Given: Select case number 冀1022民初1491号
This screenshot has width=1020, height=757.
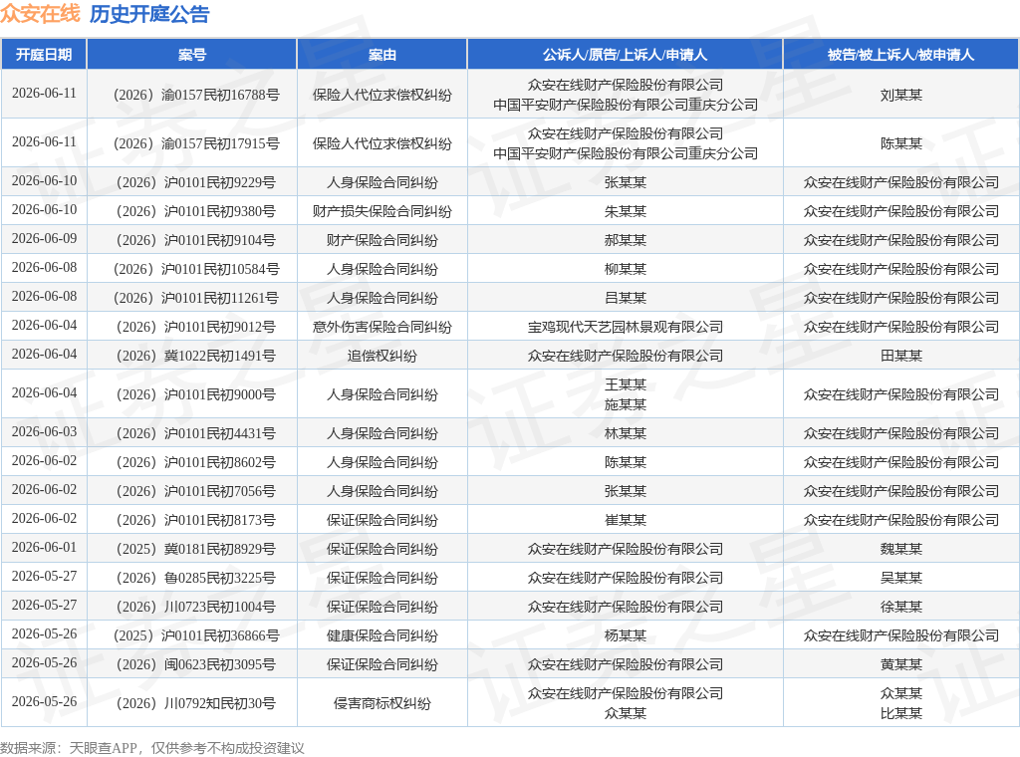Looking at the screenshot, I should pos(196,356).
